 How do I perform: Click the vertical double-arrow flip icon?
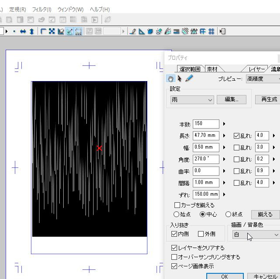pyautogui.click(x=32, y=31)
